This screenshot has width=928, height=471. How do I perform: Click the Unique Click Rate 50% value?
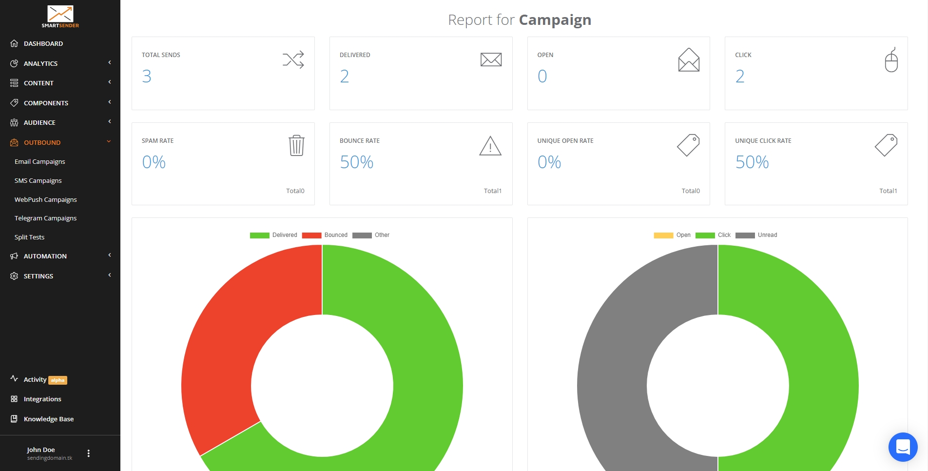pyautogui.click(x=752, y=162)
